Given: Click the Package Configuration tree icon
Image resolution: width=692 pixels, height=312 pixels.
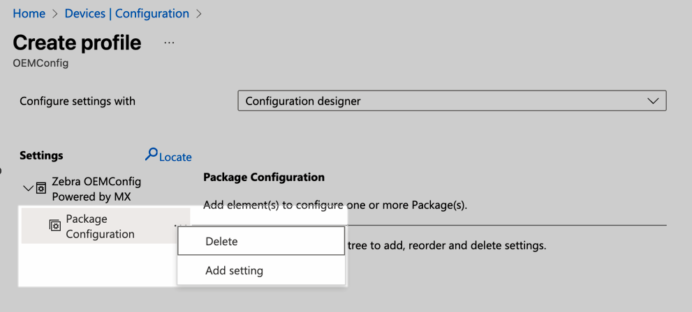Looking at the screenshot, I should [x=54, y=226].
